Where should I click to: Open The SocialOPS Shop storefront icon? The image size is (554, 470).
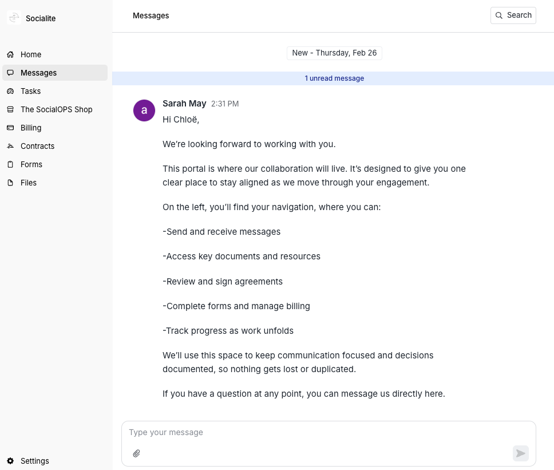[10, 109]
